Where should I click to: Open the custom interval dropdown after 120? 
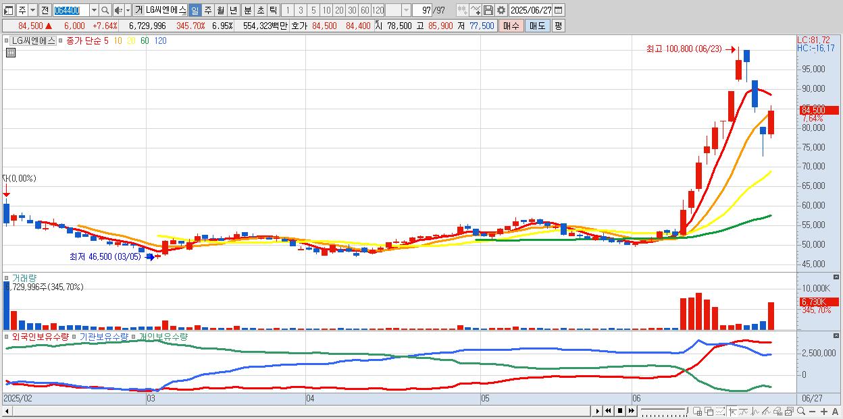point(406,10)
